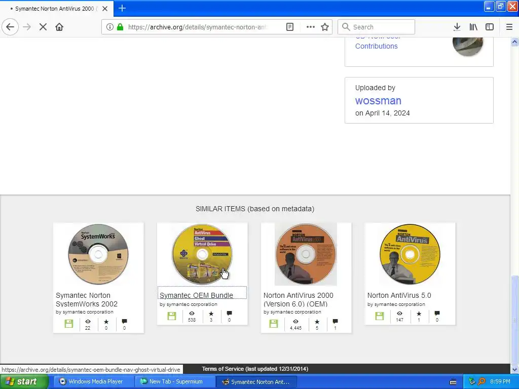This screenshot has height=389, width=519.
Task: Open Norton AntiVirus 2000 orange CD thumbnail
Action: [x=306, y=254]
